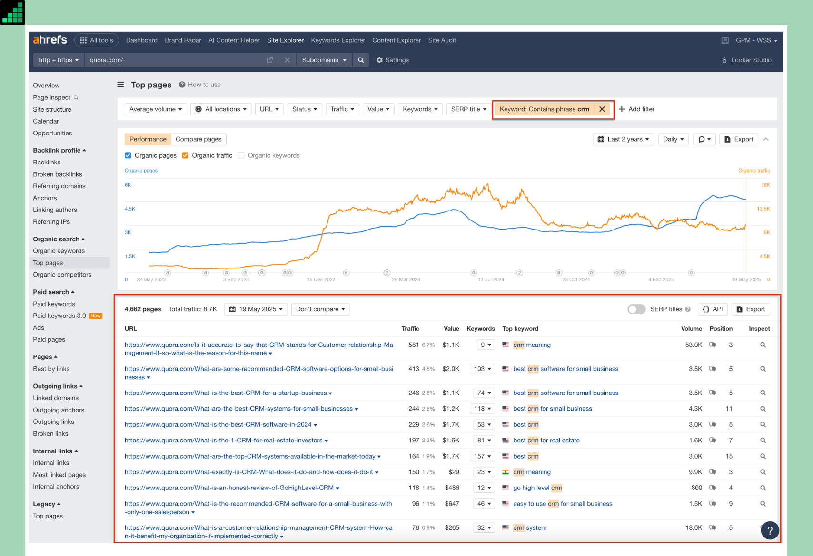Click the Page inspect search icon
Screen dimensions: 813x556
76,97
